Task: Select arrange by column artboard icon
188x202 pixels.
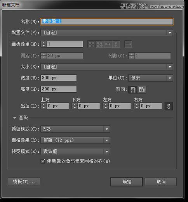Action: 116,44
